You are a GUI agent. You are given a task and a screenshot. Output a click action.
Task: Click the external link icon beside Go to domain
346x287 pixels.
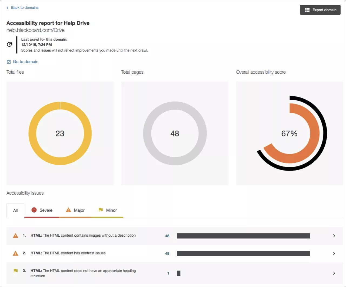9,62
